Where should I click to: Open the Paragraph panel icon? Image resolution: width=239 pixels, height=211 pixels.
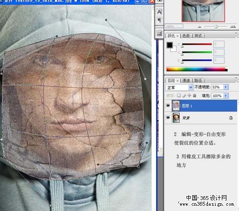coord(159,20)
